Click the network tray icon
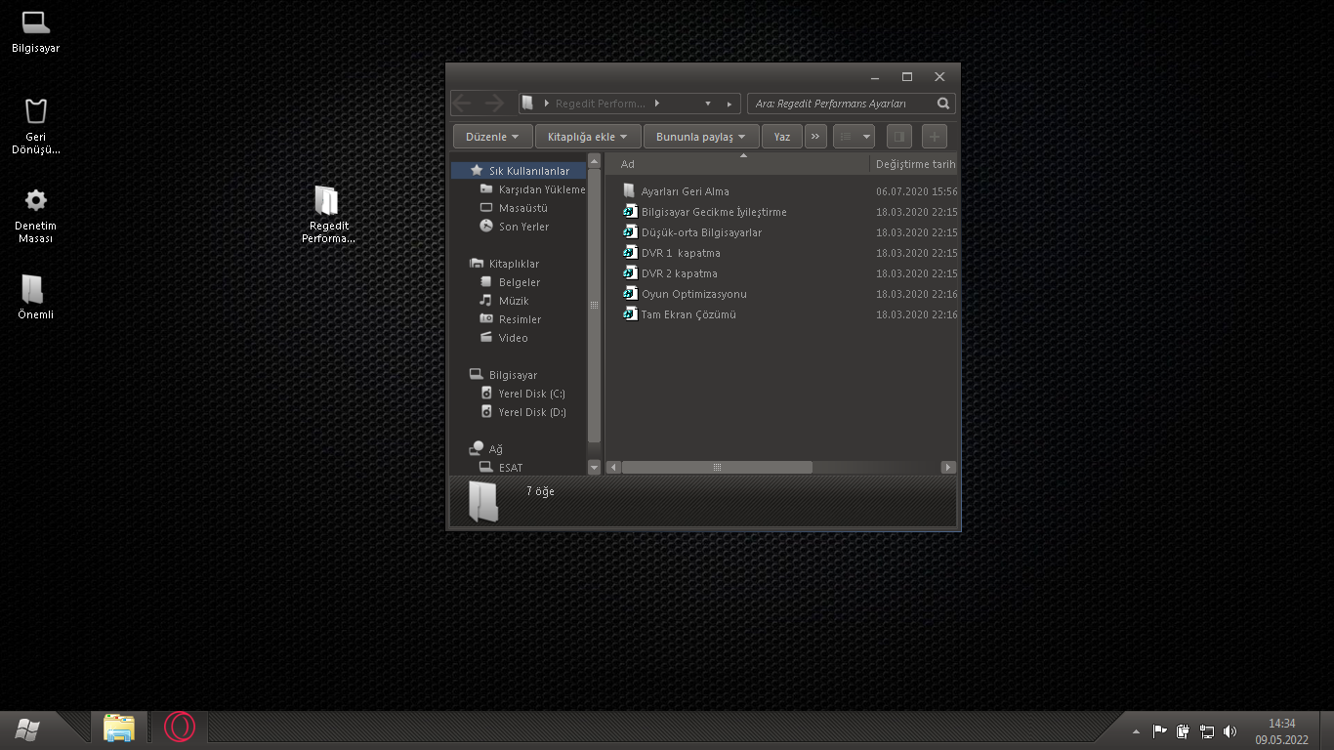This screenshot has width=1334, height=750. 1207,730
